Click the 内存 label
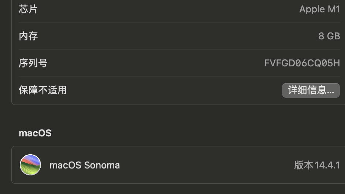Screen dimensions: 345x194 point(28,36)
